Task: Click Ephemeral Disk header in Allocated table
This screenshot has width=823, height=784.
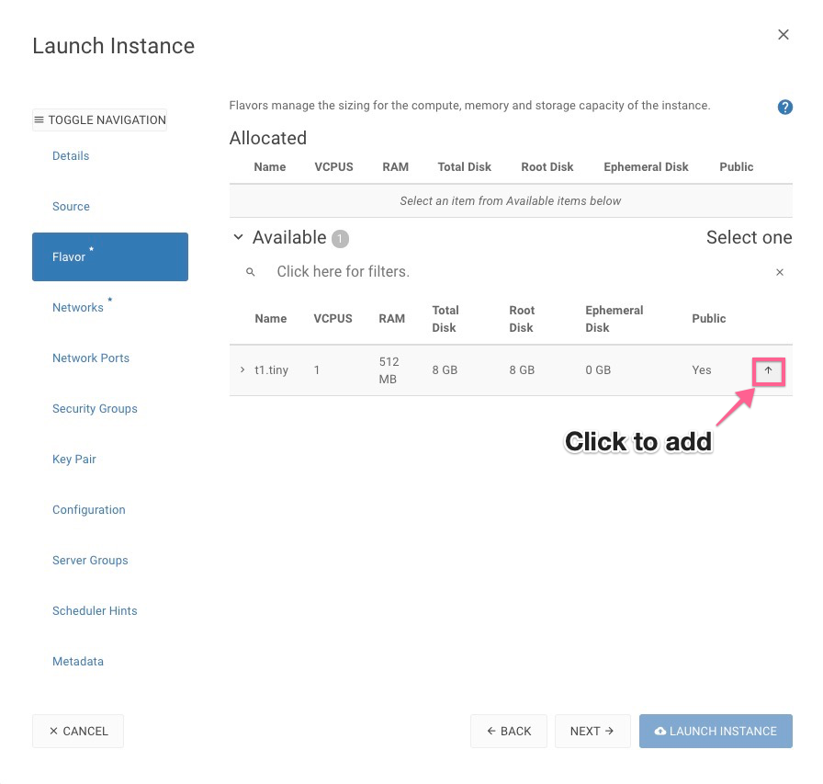Action: pyautogui.click(x=646, y=167)
